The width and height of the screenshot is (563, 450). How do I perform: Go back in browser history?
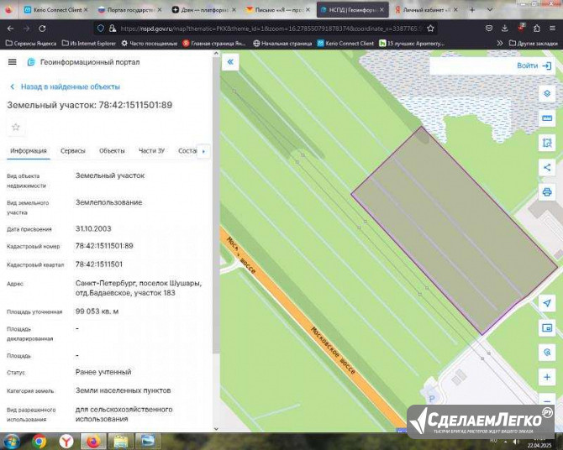(10, 29)
